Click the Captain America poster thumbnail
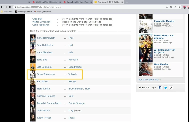Image resolution: width=189 pixels, height=122 pixels. click(x=146, y=69)
